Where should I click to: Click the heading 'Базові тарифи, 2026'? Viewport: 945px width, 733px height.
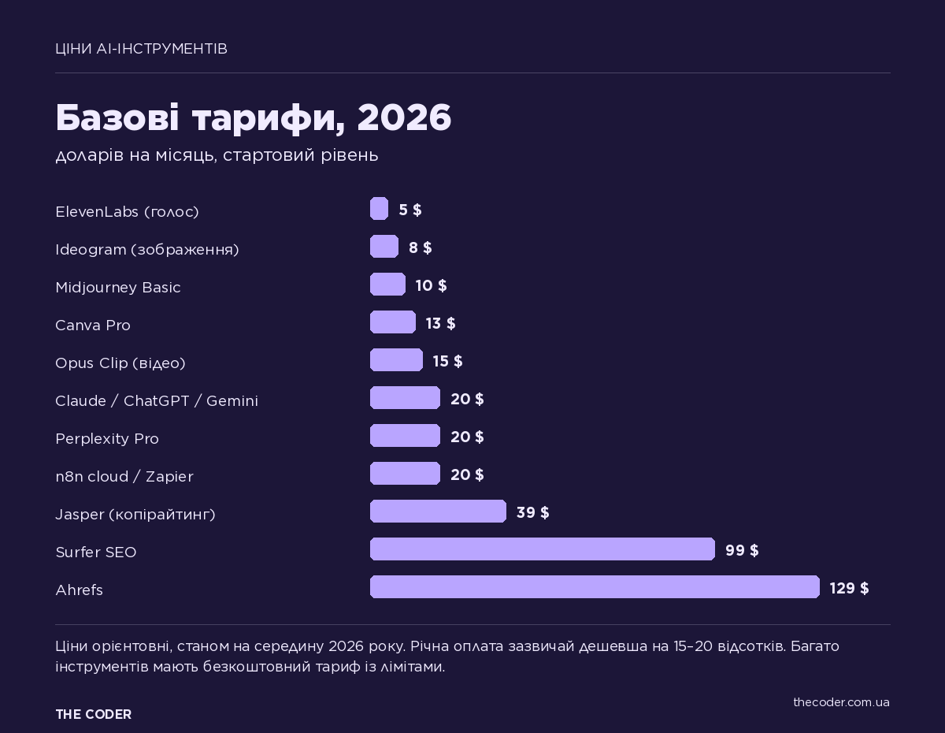(x=253, y=118)
